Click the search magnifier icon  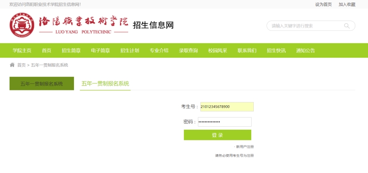click(347, 26)
